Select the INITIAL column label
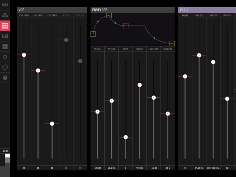236x177 pixels. [x=98, y=49]
